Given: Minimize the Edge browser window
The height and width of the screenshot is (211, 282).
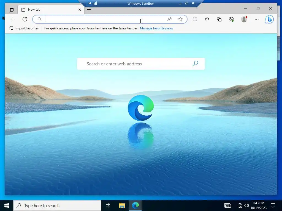Looking at the screenshot, I should click(245, 9).
